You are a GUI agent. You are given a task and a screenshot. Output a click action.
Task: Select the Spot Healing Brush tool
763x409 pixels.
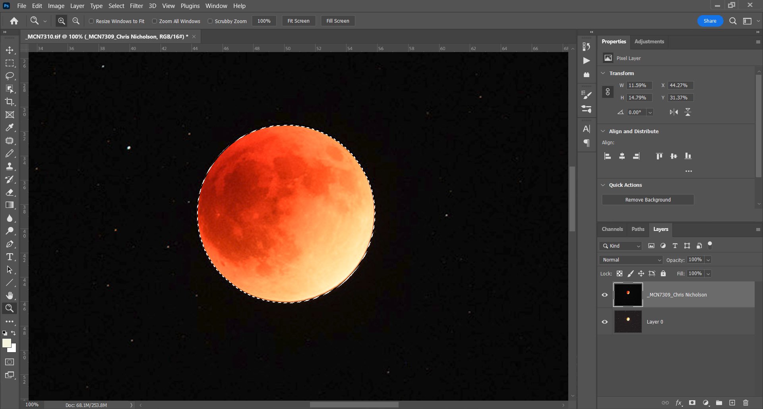pos(10,141)
